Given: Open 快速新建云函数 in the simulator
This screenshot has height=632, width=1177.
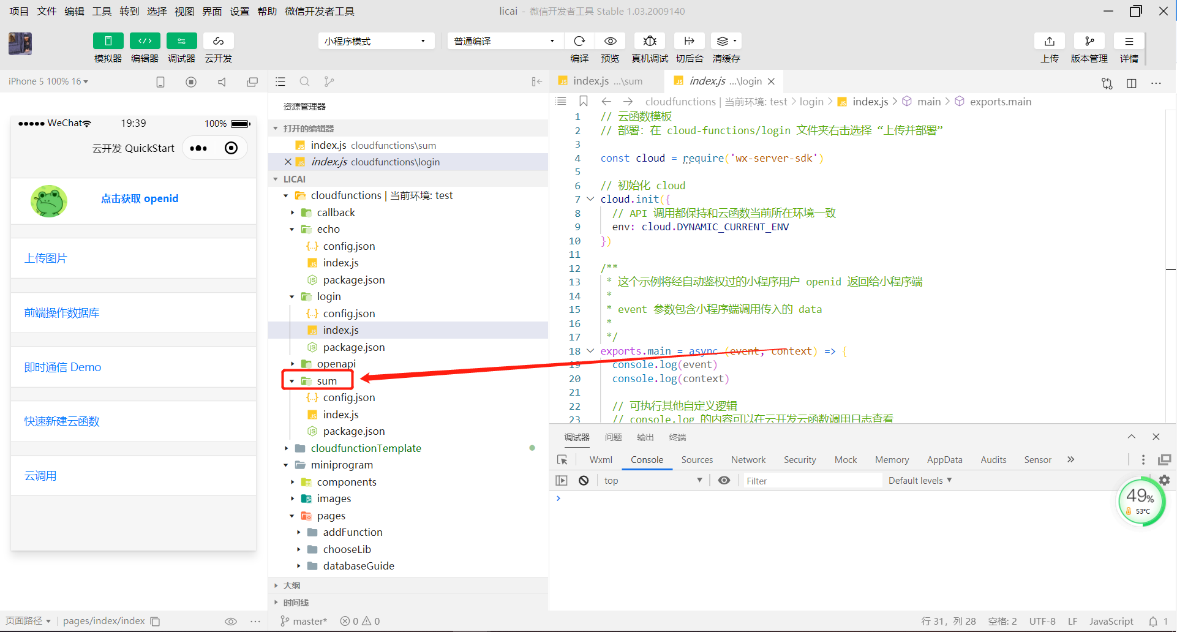Looking at the screenshot, I should coord(133,421).
